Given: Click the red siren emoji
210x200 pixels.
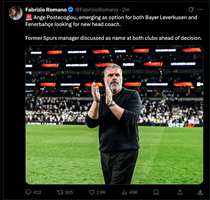Looking at the screenshot, I should [29, 17].
